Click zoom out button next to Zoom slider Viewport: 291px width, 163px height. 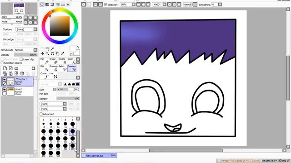26,18
